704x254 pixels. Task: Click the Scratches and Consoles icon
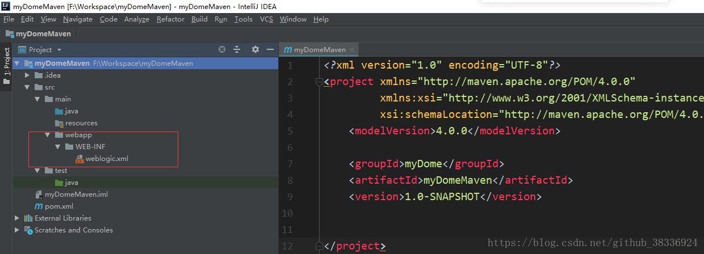coord(28,230)
